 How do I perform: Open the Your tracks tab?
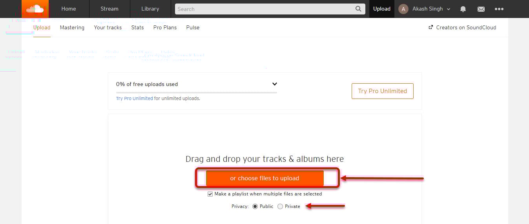click(108, 27)
